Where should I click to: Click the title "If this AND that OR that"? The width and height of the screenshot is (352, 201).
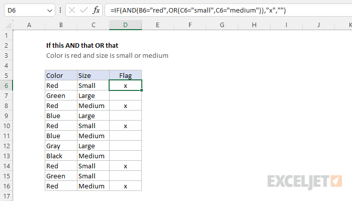tap(82, 45)
